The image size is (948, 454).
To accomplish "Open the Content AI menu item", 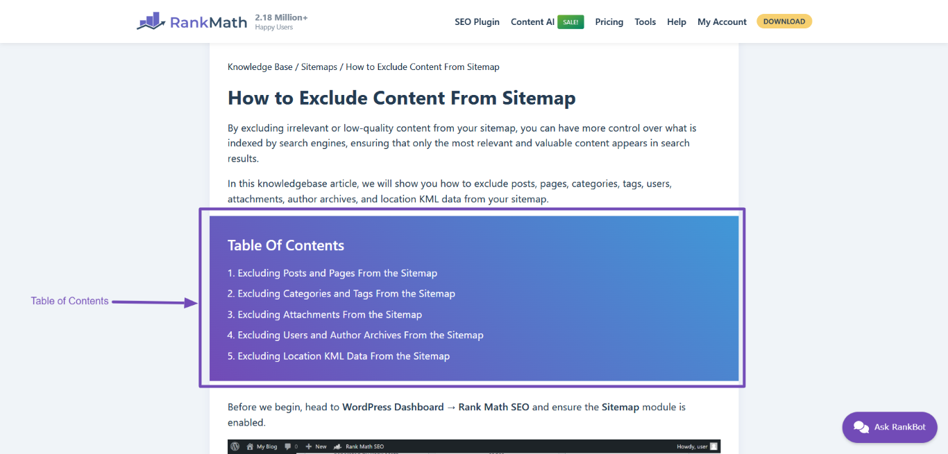I will click(x=532, y=21).
